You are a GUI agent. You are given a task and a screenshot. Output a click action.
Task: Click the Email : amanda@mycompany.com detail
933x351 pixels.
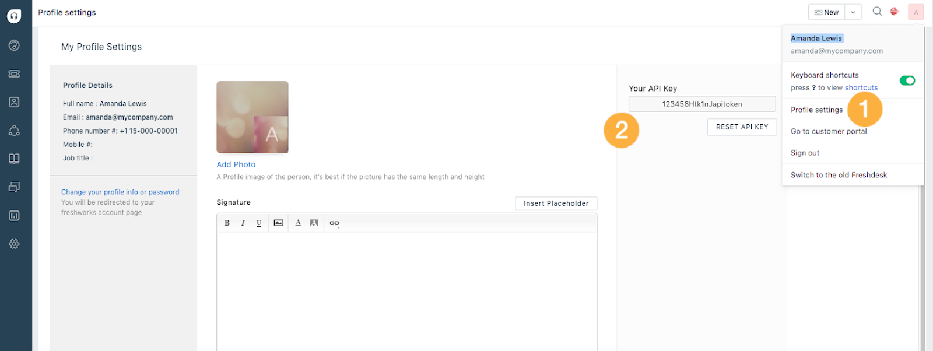tap(118, 117)
